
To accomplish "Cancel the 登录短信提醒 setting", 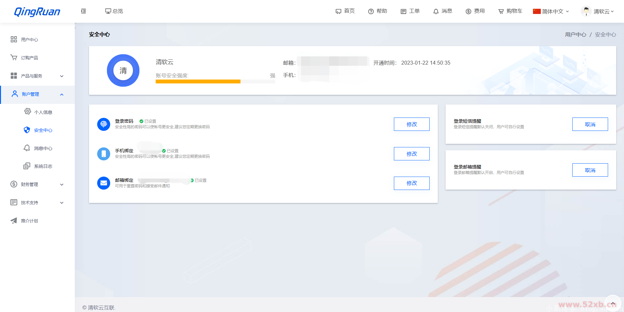I will (x=590, y=124).
